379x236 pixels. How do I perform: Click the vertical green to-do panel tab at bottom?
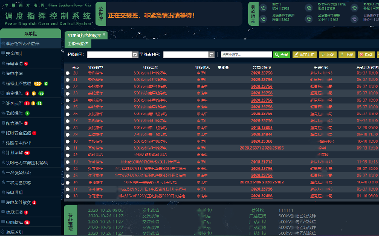point(71,220)
